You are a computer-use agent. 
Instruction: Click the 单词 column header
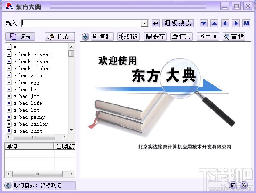pos(29,146)
